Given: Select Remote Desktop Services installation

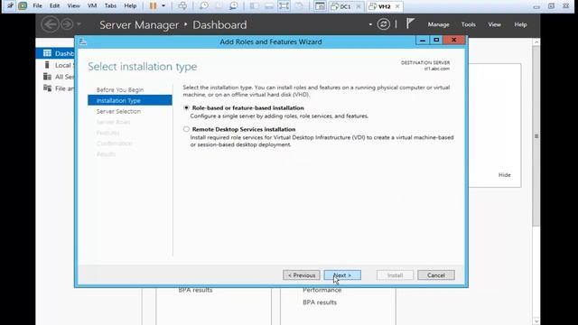Looking at the screenshot, I should pos(186,129).
